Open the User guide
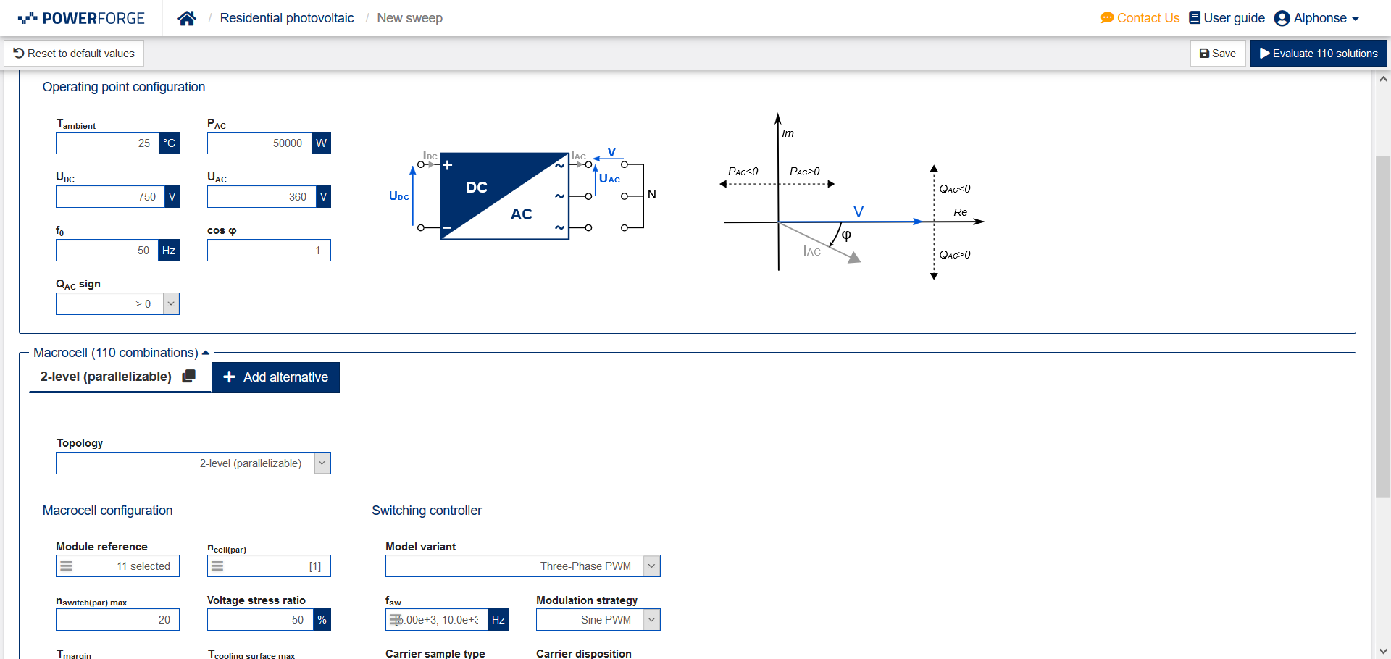 pos(1227,18)
